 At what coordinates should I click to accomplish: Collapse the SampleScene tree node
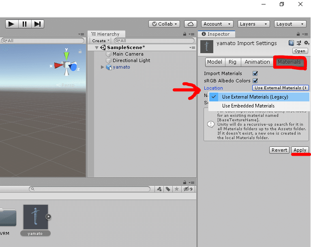97,47
